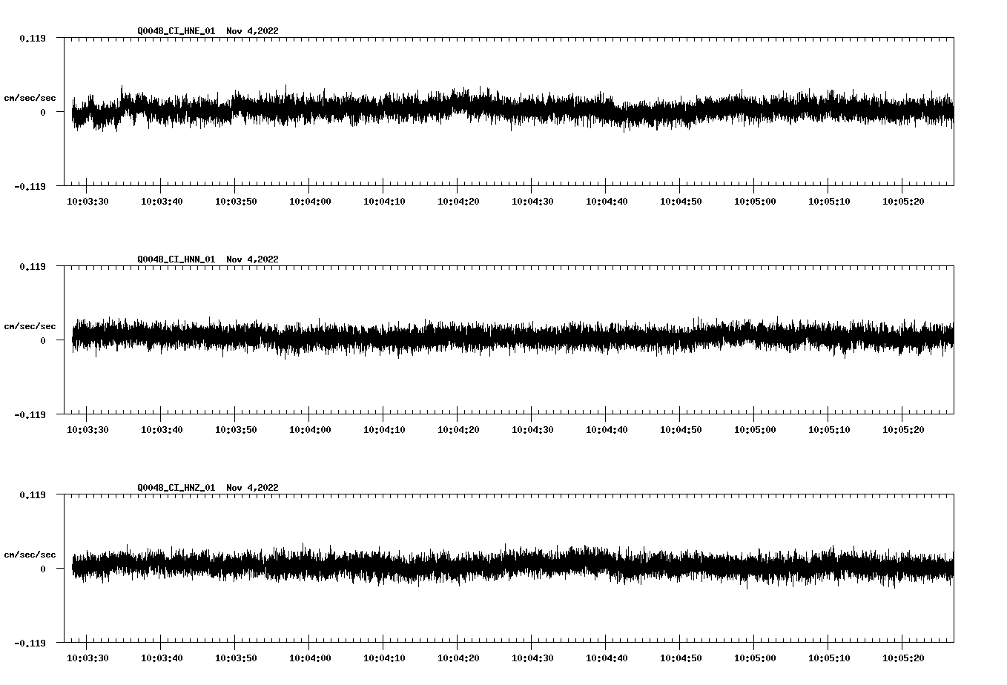Click 10:03:50 time label under HNN plot

coord(236,430)
